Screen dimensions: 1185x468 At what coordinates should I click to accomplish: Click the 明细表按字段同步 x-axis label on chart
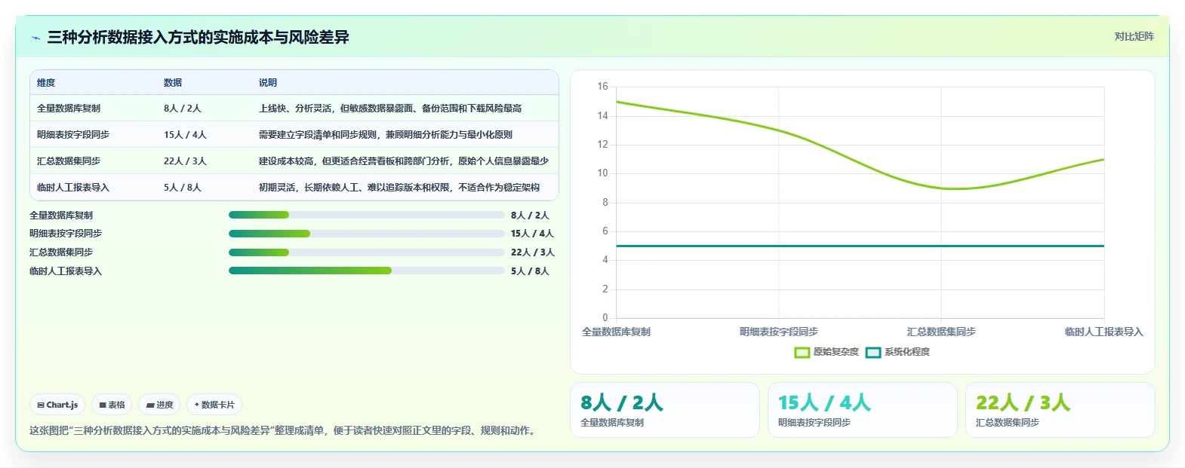coord(779,332)
